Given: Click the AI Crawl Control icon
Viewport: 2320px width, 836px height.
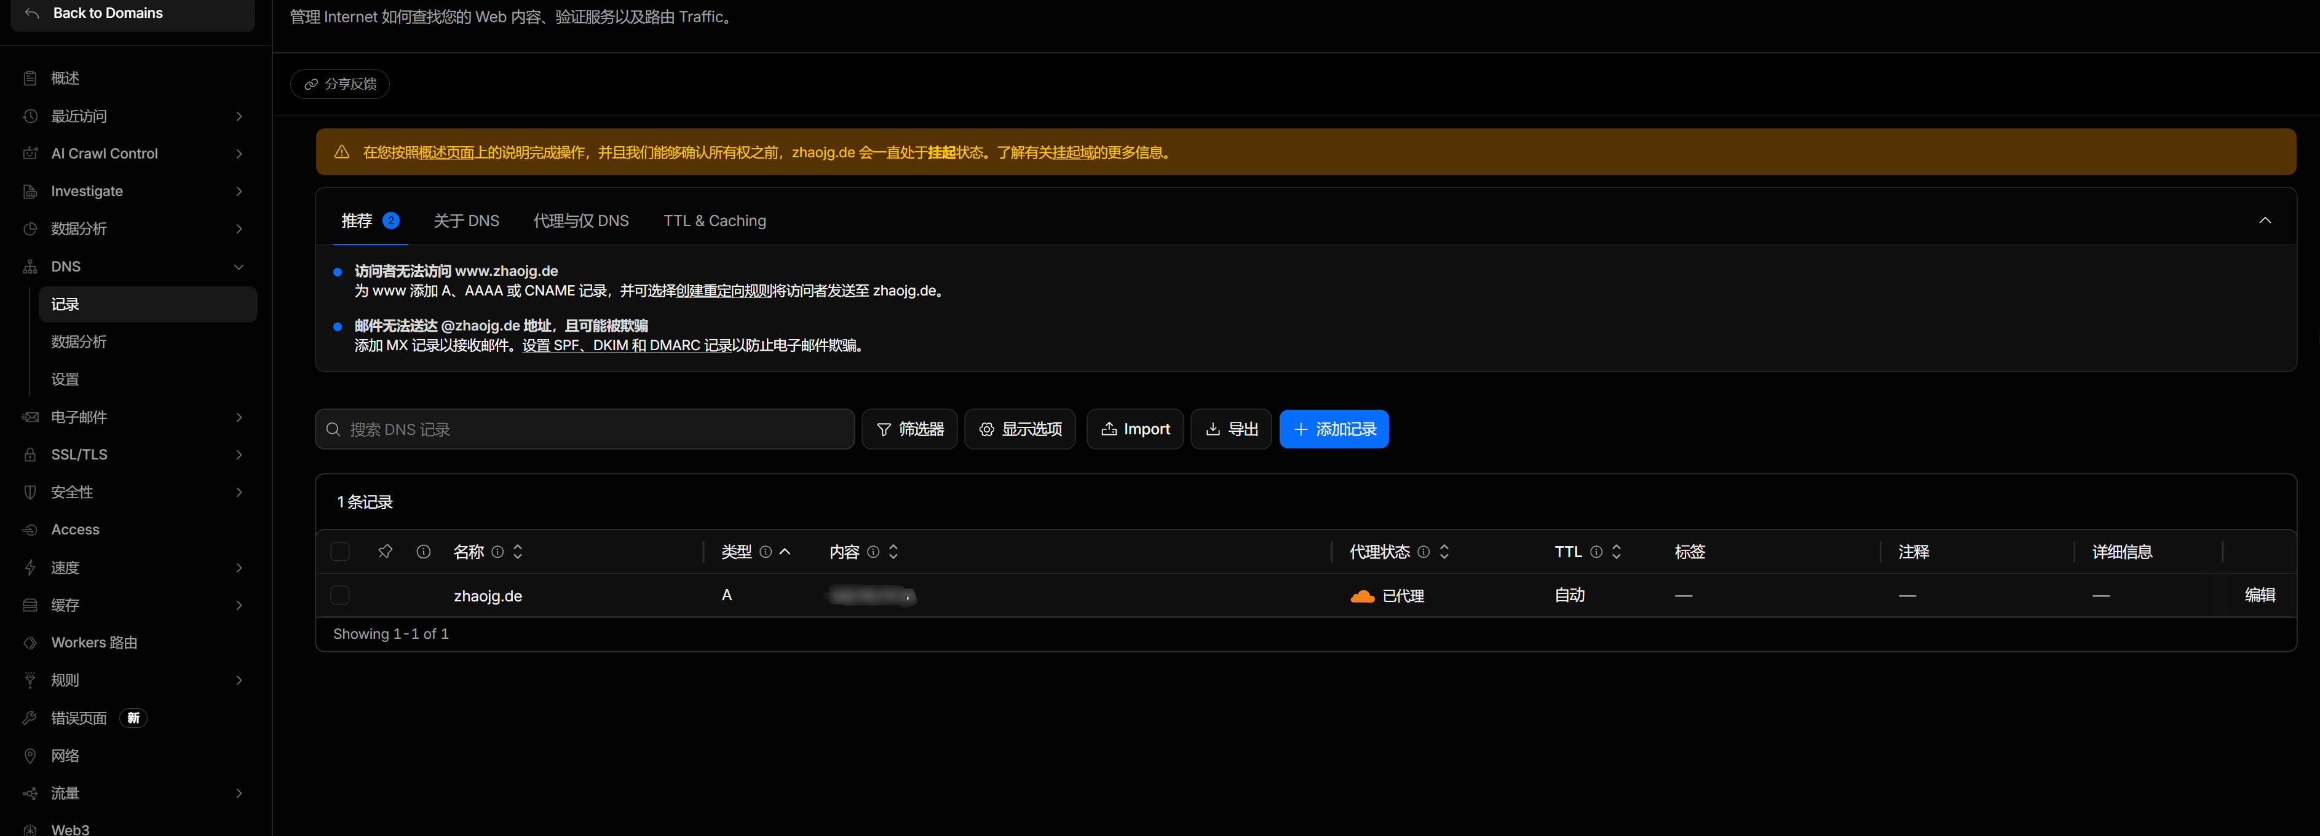Looking at the screenshot, I should (x=31, y=154).
